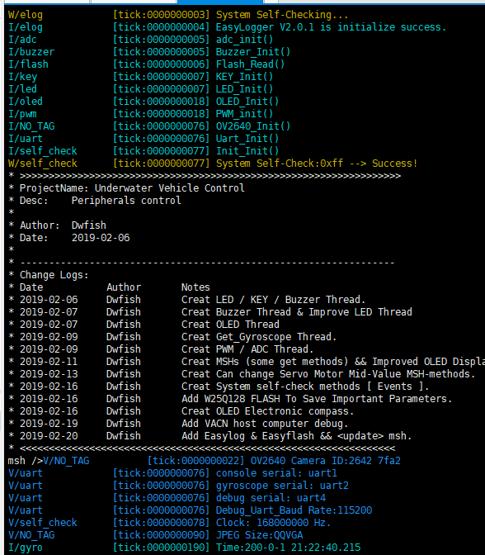This screenshot has height=555, width=485.
Task: Click the 'Creat MSHs (some get methods)' note
Action: tap(265, 362)
